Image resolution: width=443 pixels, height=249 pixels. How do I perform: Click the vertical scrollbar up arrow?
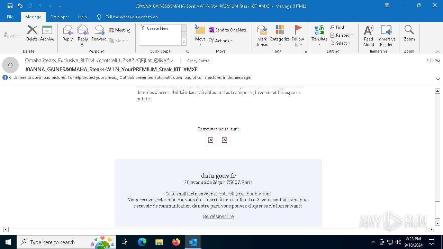point(437,91)
